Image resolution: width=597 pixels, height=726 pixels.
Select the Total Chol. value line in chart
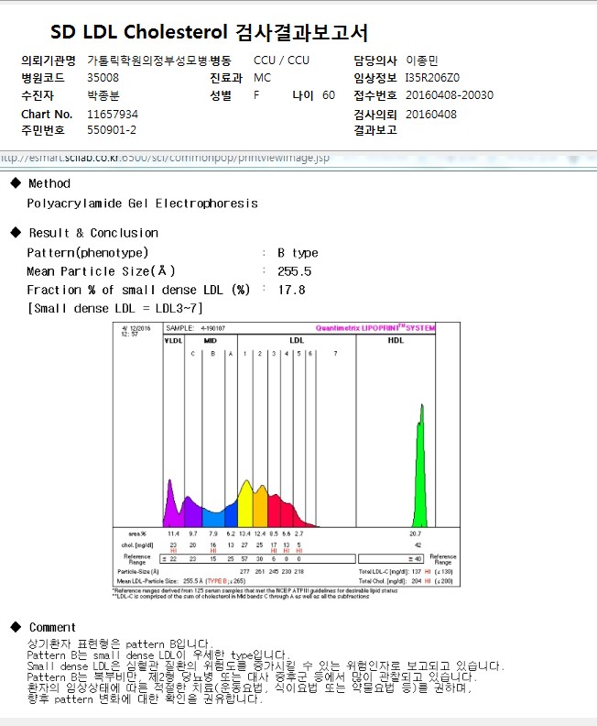[x=406, y=581]
